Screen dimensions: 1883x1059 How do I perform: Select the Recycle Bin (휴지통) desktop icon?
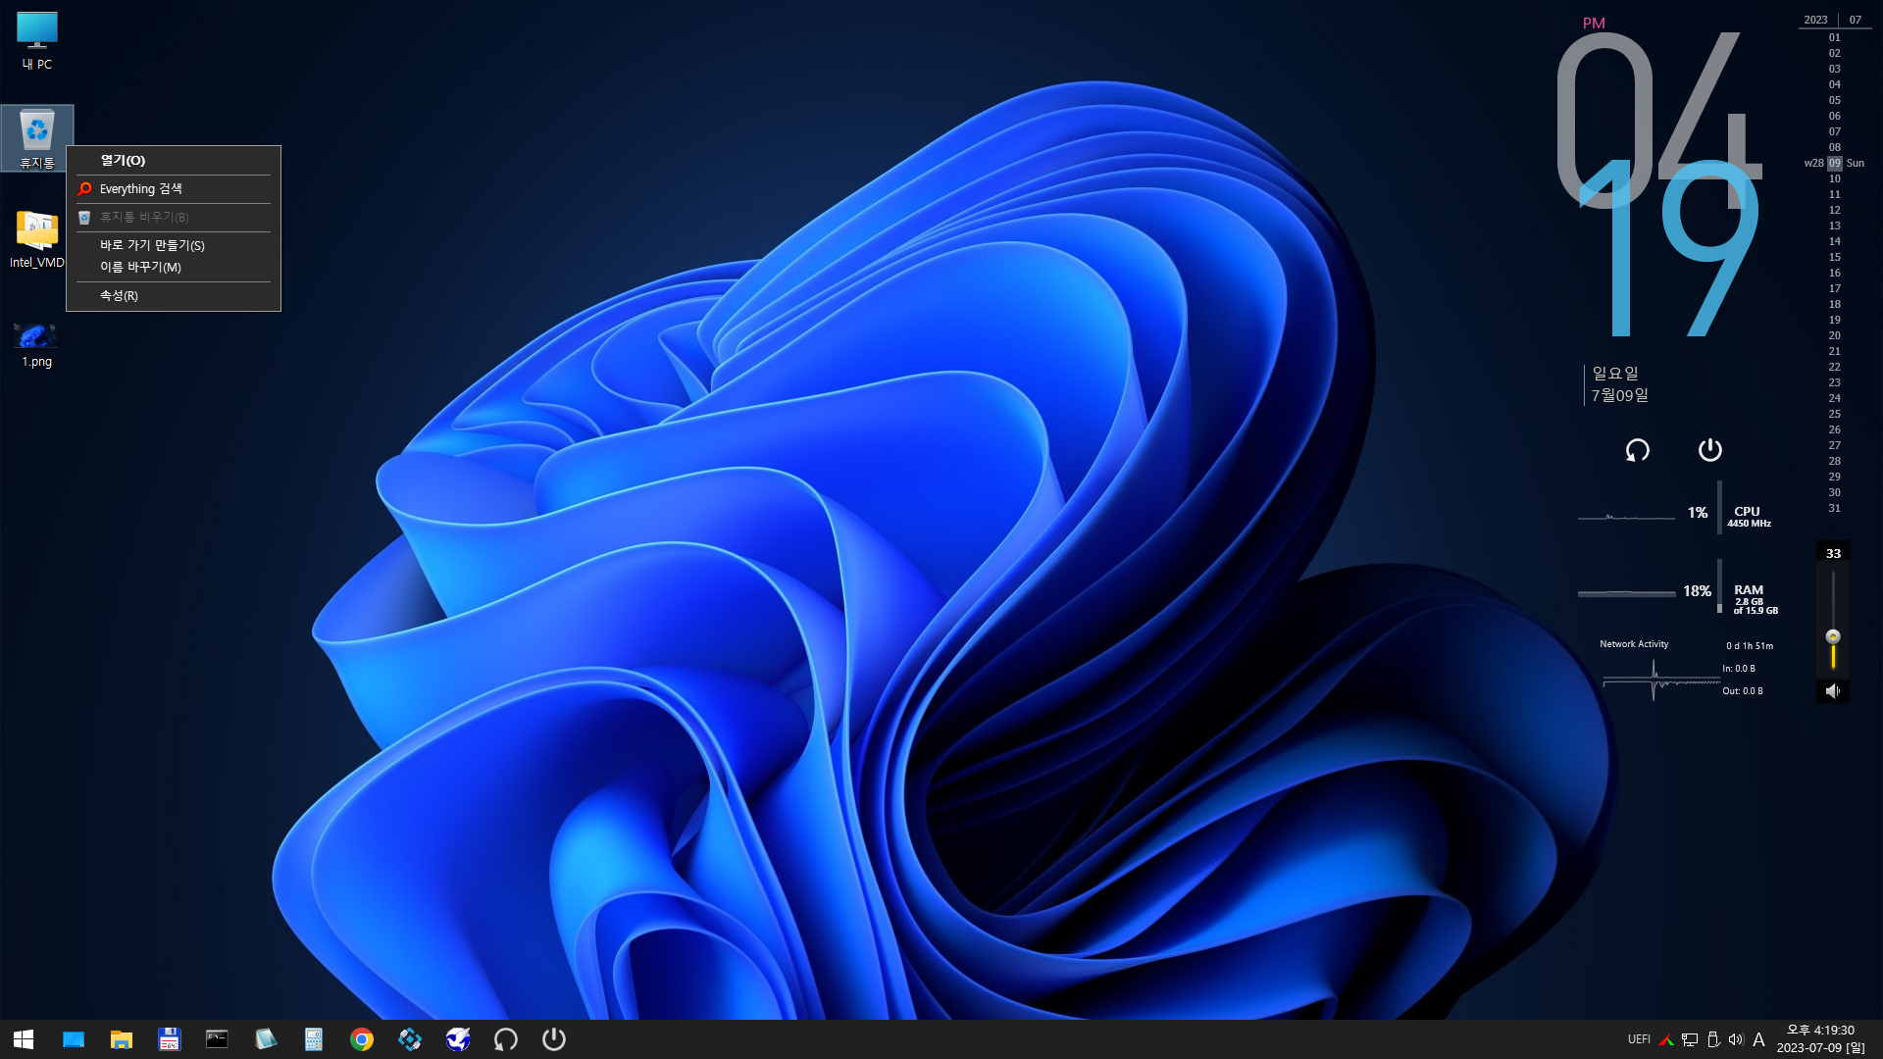pos(37,138)
